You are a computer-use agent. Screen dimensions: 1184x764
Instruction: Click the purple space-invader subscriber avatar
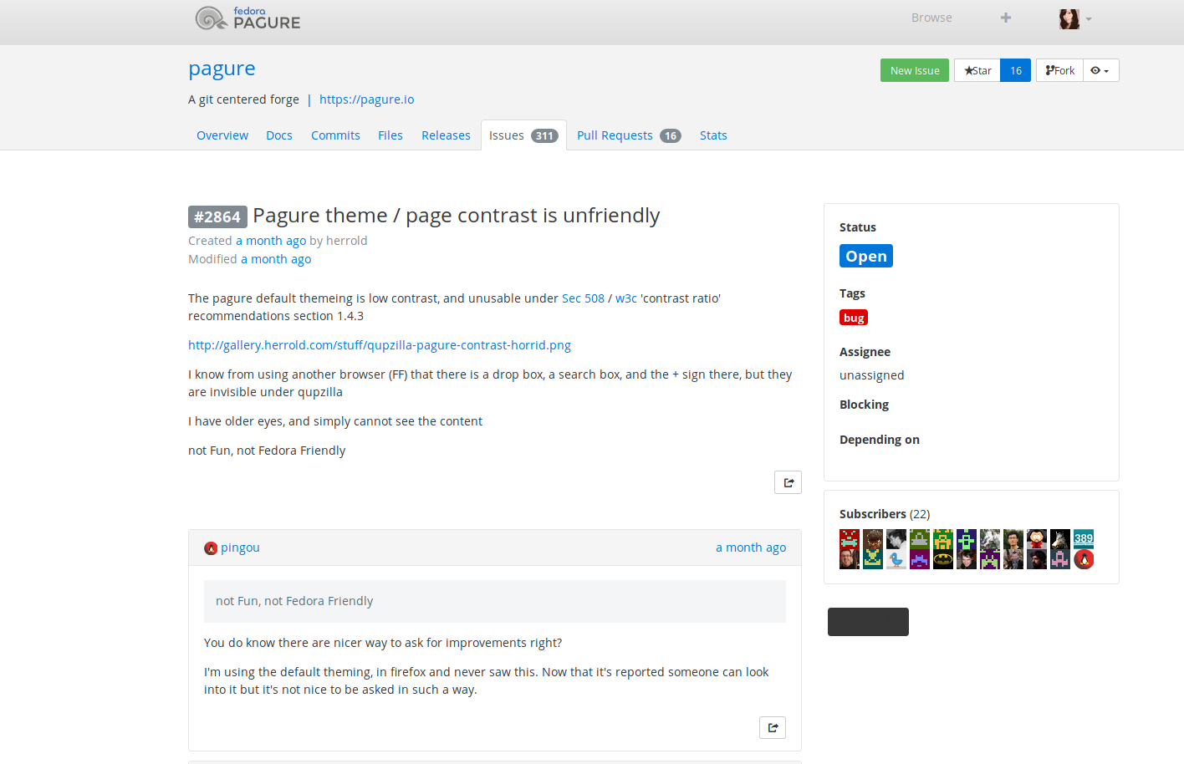[920, 559]
